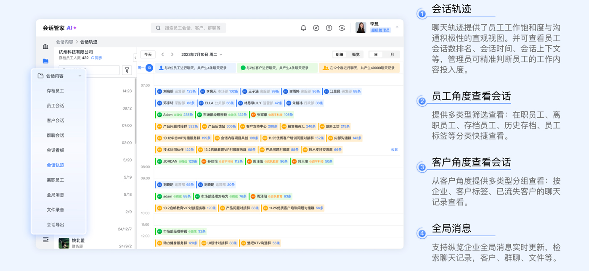Viewport: 589px width, 271px height.
Task: Open the company building sidebar icon
Action: [45, 47]
